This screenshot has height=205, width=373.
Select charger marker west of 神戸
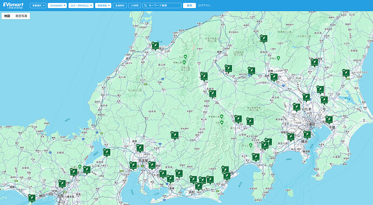pos(32,198)
